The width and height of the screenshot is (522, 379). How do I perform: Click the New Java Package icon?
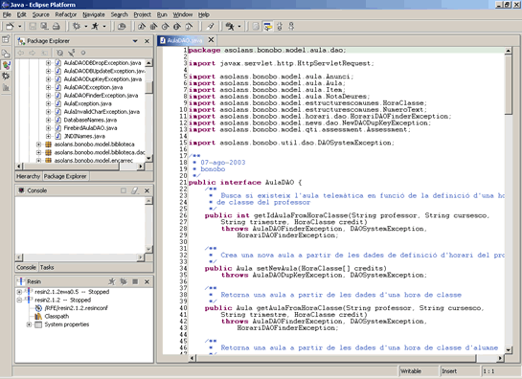153,26
